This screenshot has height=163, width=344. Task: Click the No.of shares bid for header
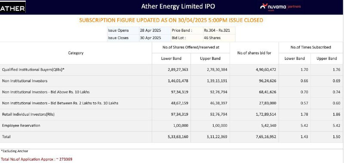click(254, 53)
